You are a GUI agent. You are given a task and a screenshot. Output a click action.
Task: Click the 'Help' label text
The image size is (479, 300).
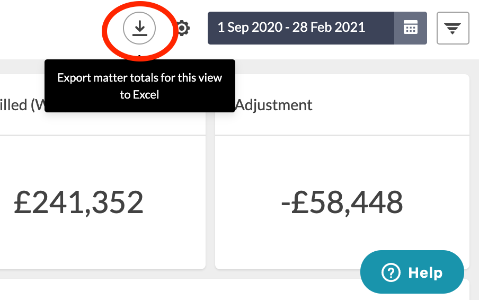(x=425, y=272)
